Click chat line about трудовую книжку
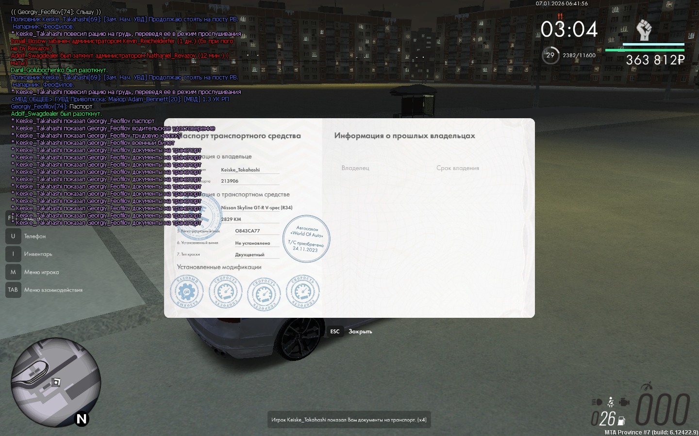The width and height of the screenshot is (699, 436). click(x=96, y=136)
